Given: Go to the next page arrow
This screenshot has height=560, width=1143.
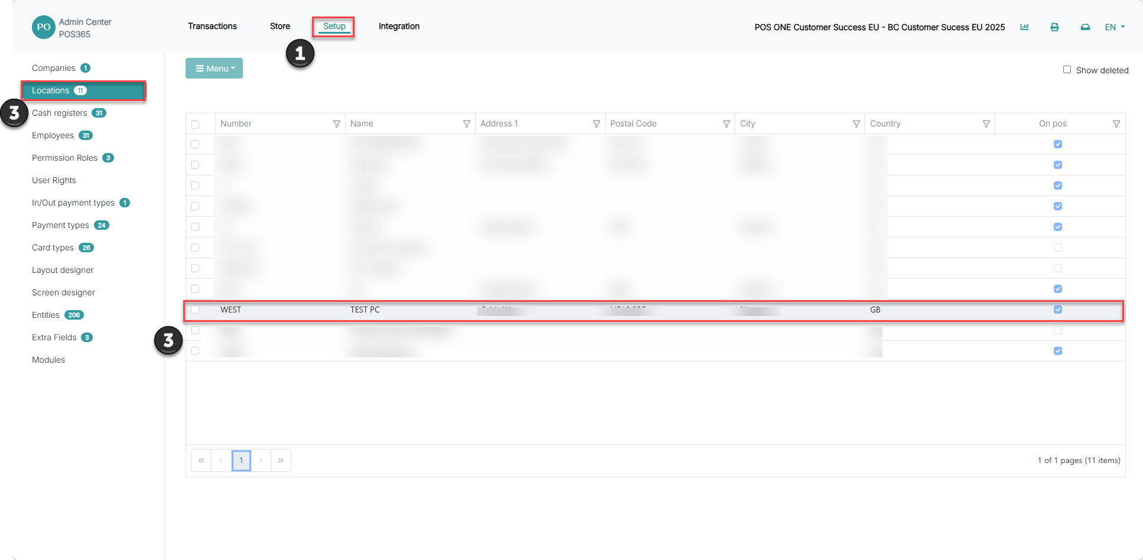Looking at the screenshot, I should [x=261, y=460].
